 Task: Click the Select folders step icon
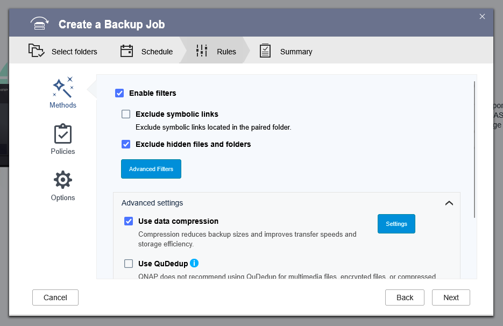pos(36,51)
